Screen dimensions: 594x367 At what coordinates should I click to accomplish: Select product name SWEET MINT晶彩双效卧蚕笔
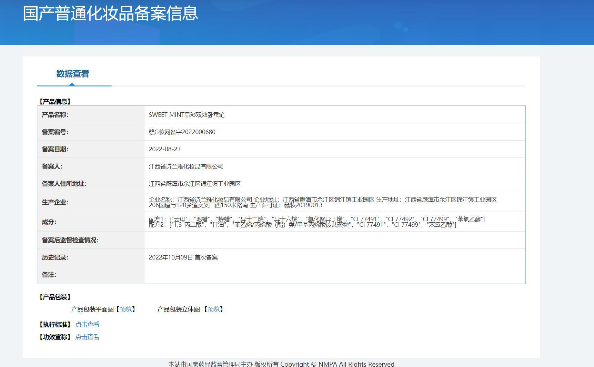coord(187,115)
